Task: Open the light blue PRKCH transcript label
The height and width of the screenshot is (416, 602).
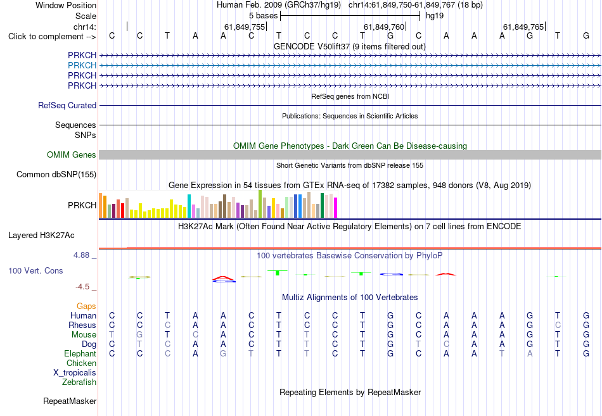Action: tap(82, 65)
